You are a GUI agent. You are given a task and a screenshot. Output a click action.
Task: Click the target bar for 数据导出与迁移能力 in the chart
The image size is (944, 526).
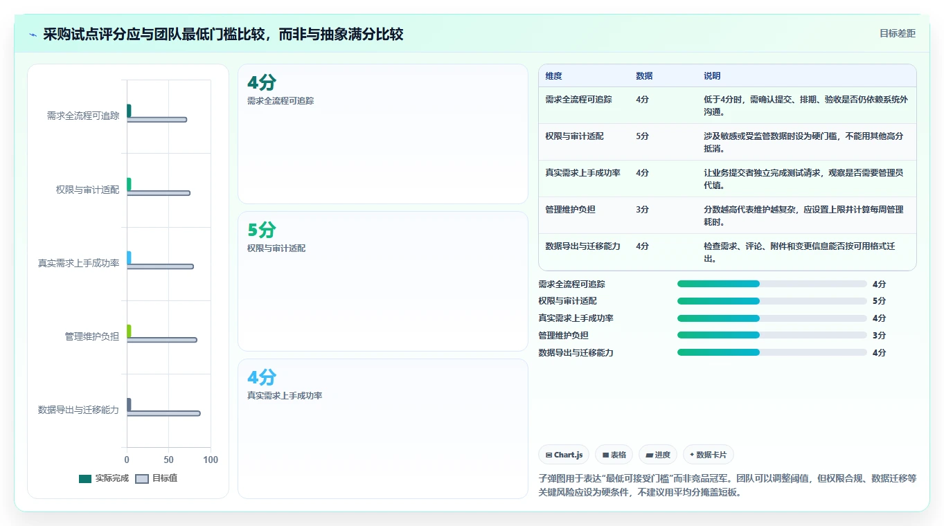[x=163, y=413]
